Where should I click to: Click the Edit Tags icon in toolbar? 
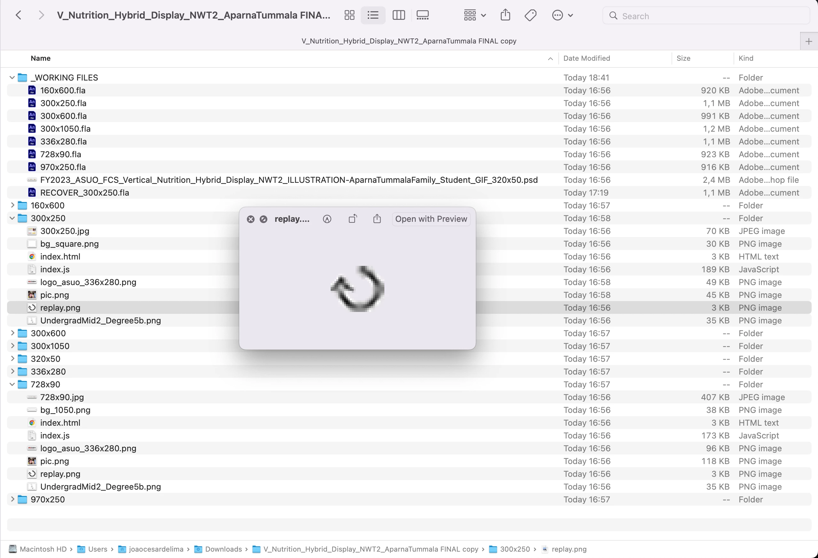tap(530, 15)
